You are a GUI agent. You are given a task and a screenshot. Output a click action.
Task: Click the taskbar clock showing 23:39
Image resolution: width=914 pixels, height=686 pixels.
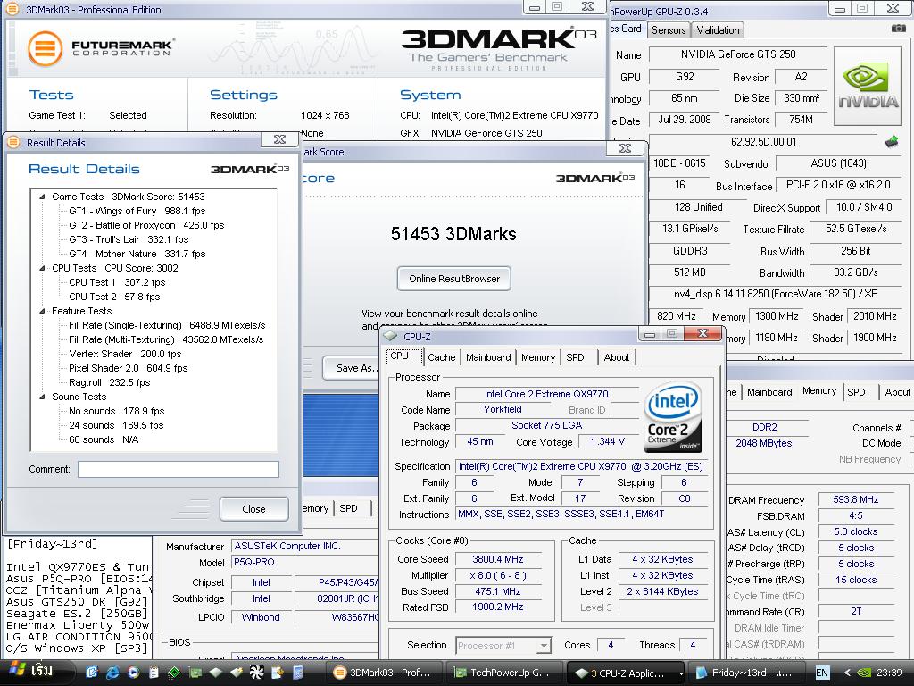click(889, 673)
